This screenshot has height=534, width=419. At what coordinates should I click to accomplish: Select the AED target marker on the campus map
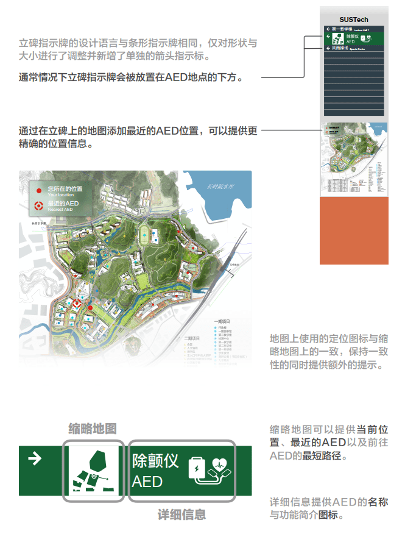(x=77, y=302)
